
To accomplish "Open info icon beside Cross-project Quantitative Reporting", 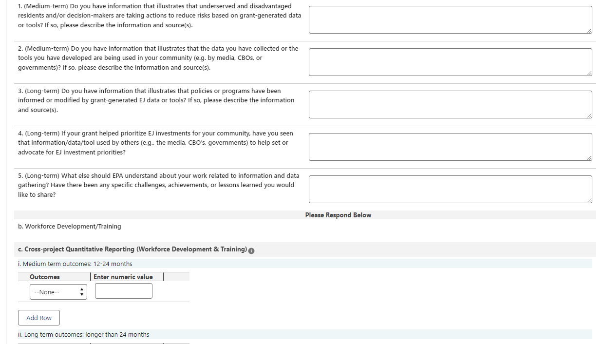I will [x=251, y=250].
